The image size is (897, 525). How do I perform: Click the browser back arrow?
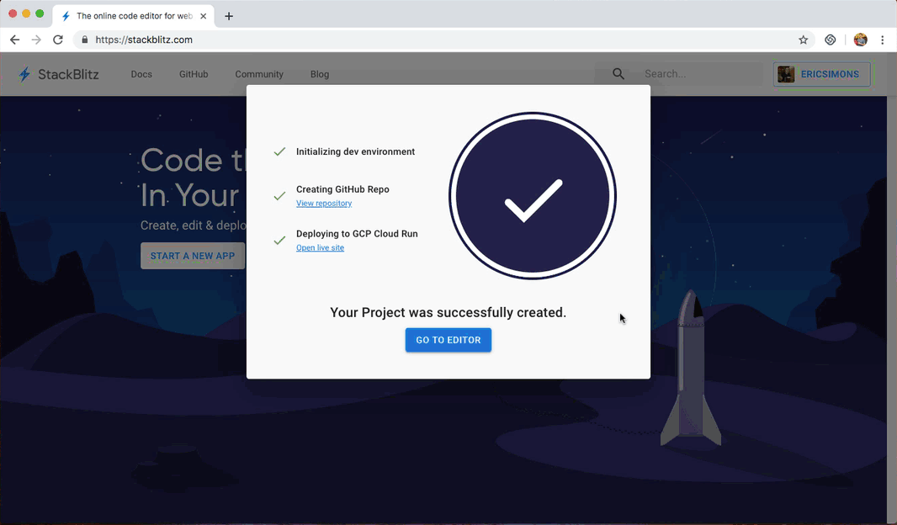coord(14,40)
